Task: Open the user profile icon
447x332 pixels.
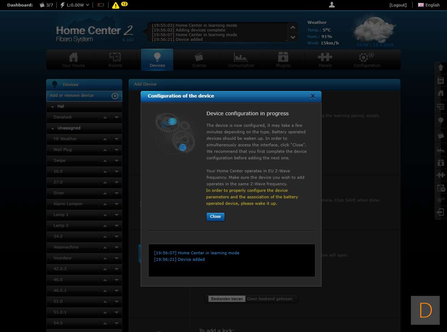Action: [x=332, y=5]
